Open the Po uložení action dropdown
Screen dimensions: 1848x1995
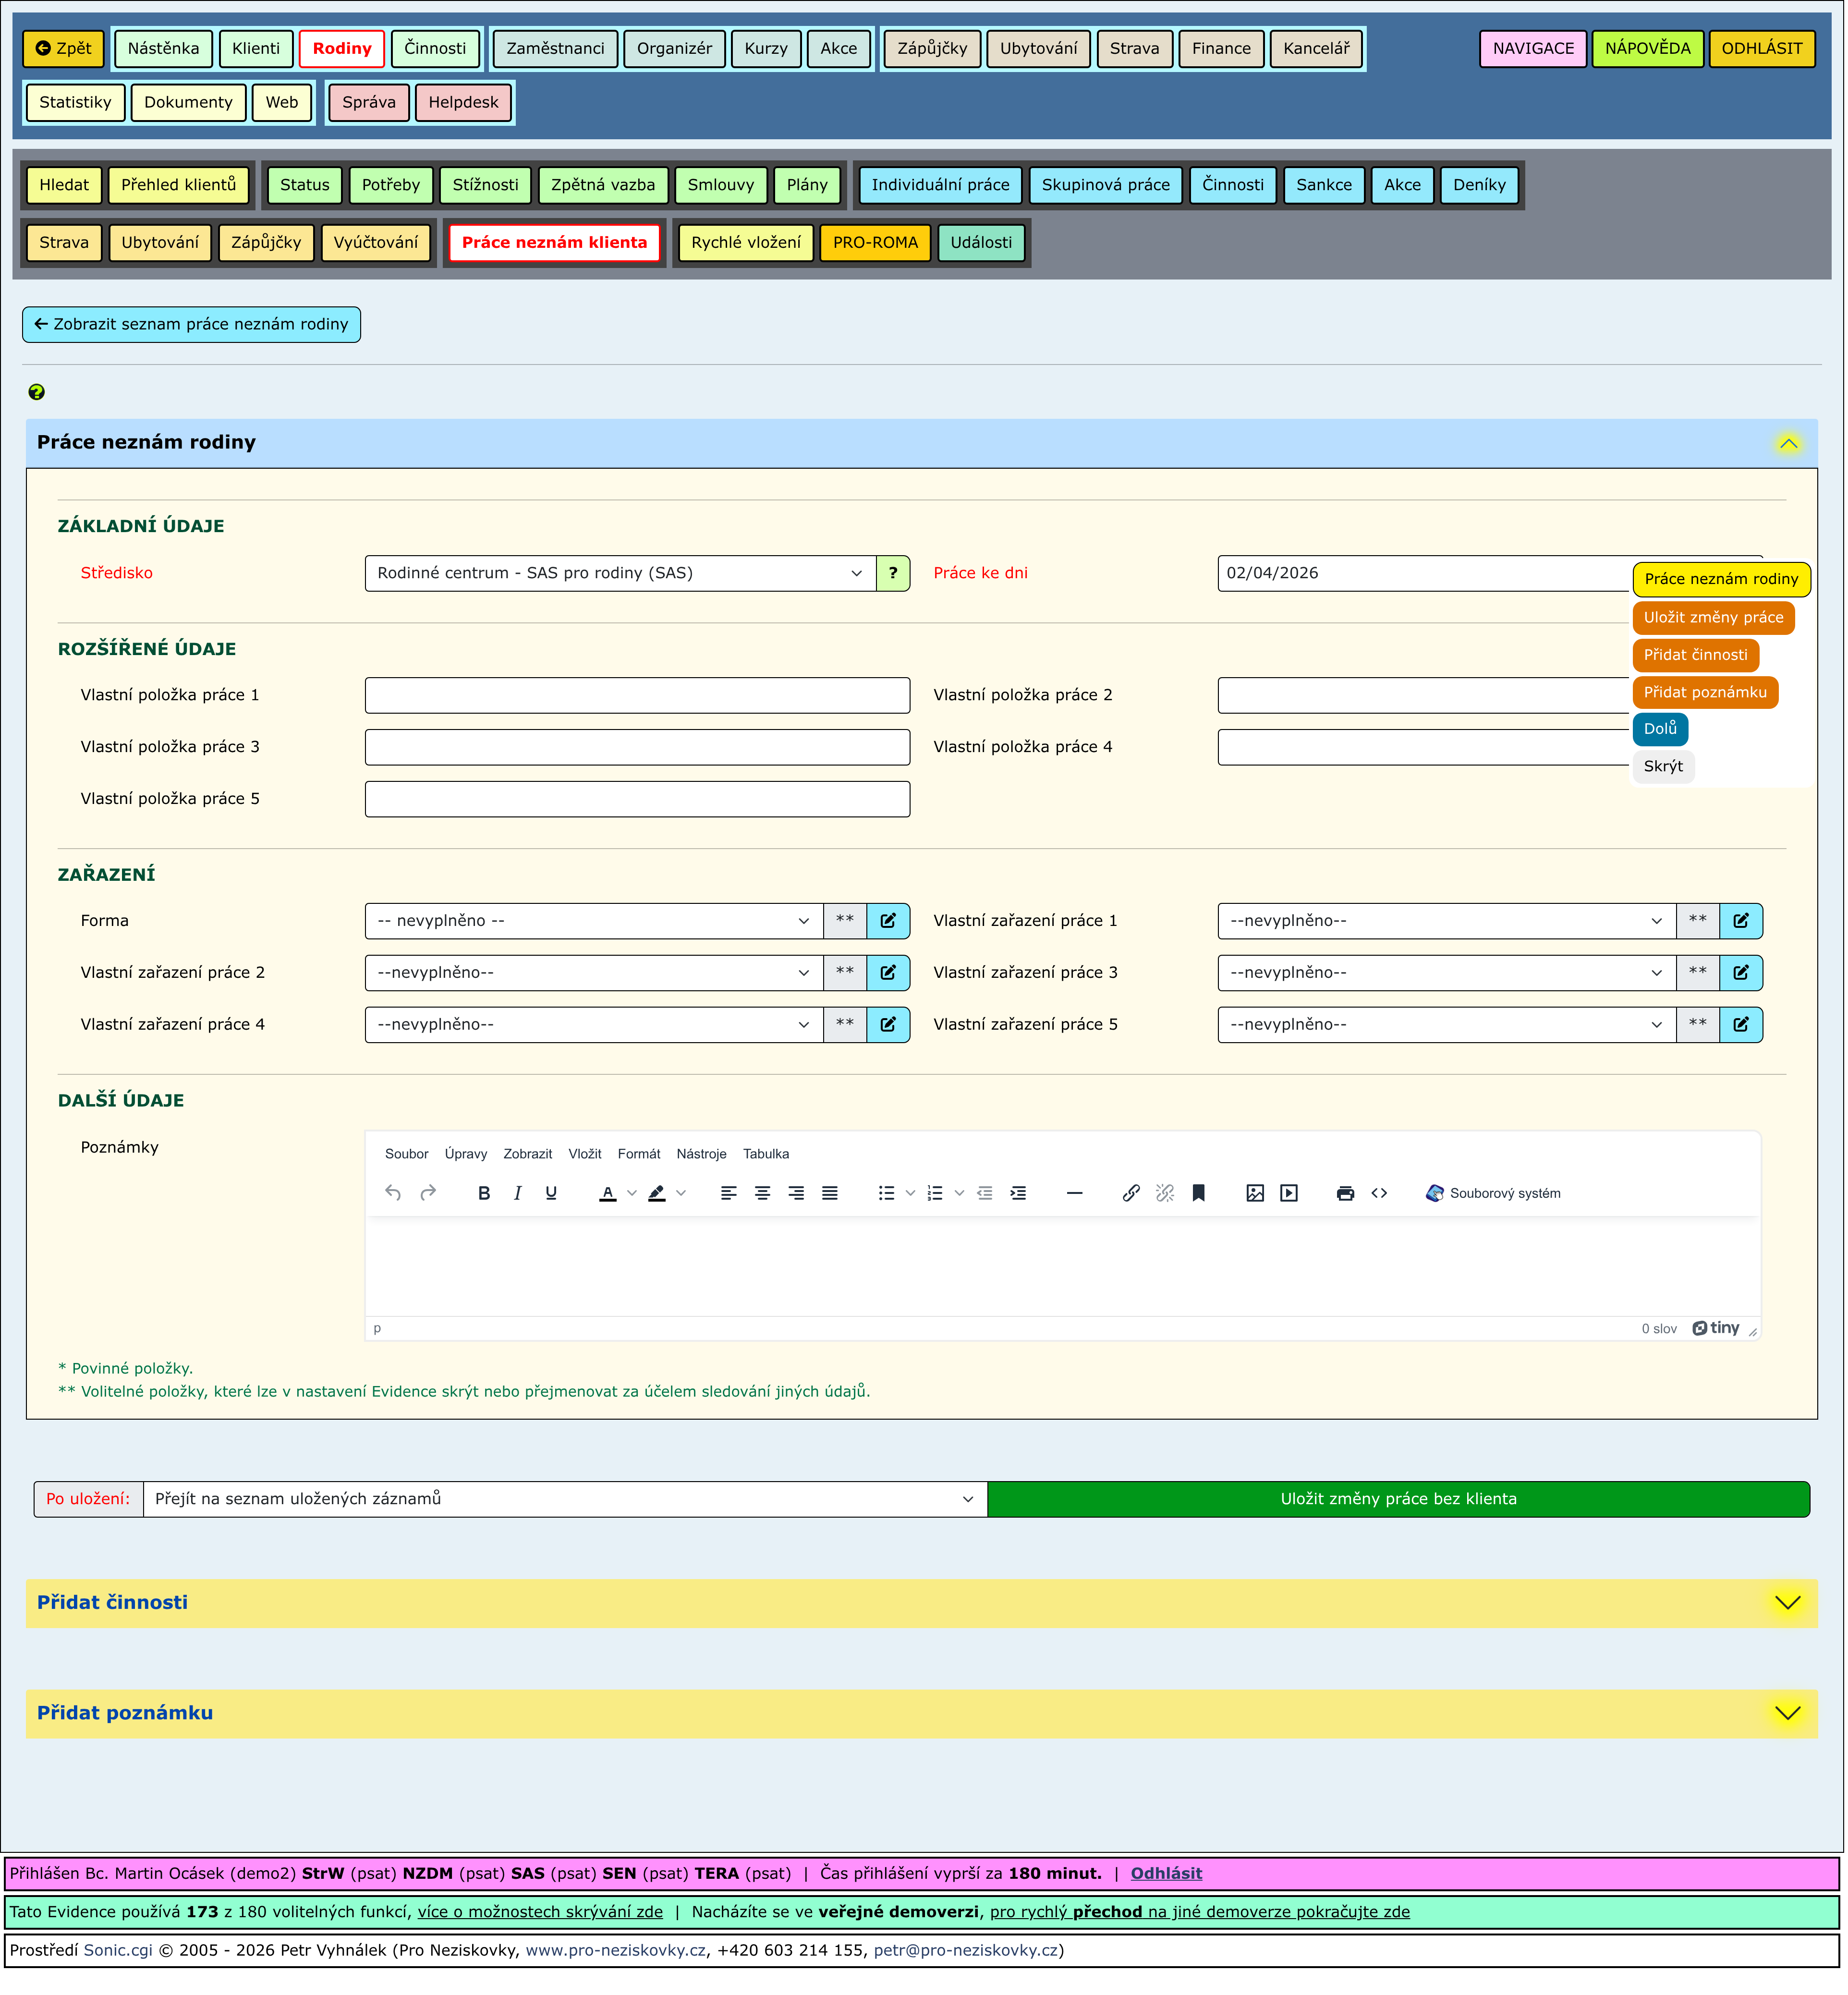click(564, 1499)
